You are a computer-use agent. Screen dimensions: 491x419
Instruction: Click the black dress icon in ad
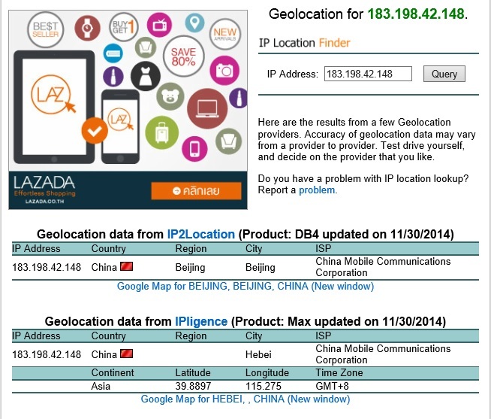click(x=146, y=76)
